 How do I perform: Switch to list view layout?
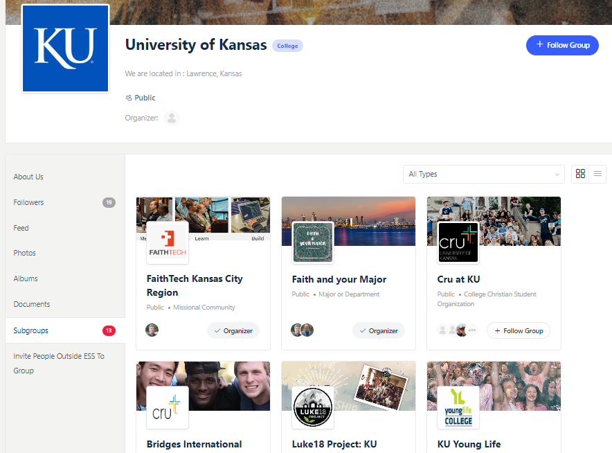597,174
